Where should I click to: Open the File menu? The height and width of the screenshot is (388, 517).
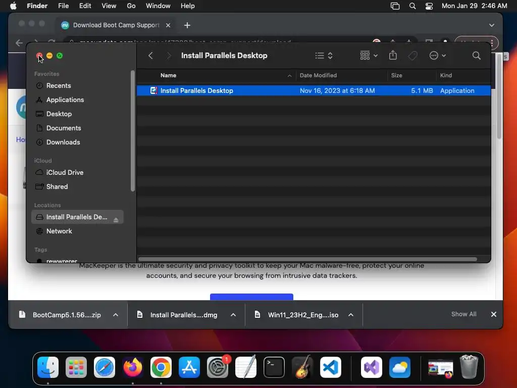coord(63,6)
